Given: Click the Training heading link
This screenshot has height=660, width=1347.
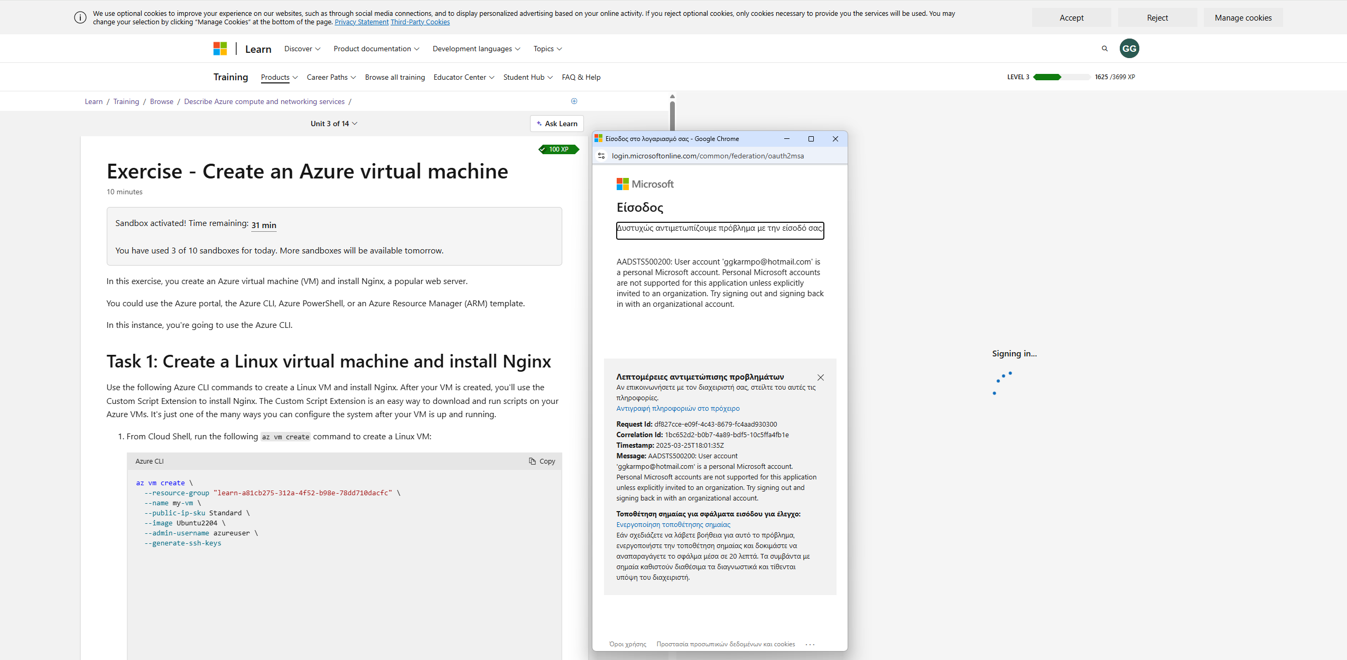Looking at the screenshot, I should 230,77.
